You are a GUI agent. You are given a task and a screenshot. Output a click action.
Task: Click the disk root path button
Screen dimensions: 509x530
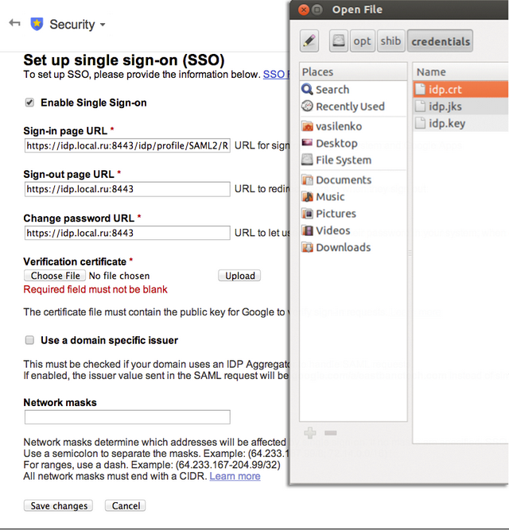pyautogui.click(x=339, y=41)
